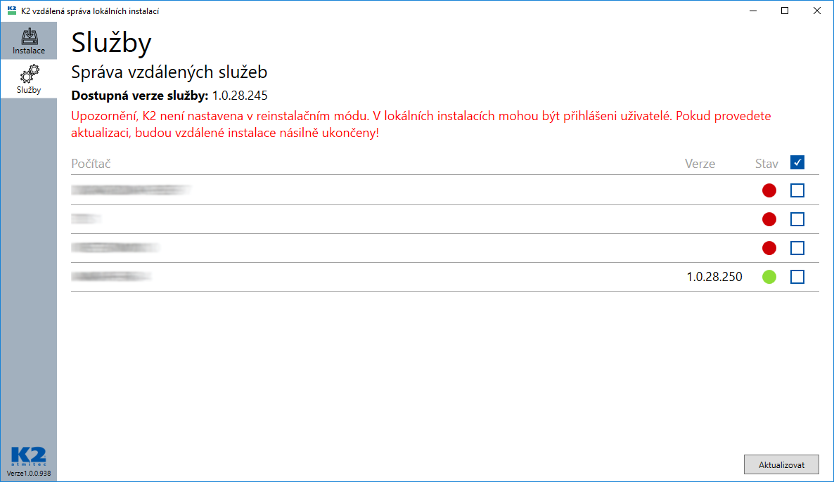Screen dimensions: 834x482
Task: Select the Služby gears icon
Action: pos(30,74)
